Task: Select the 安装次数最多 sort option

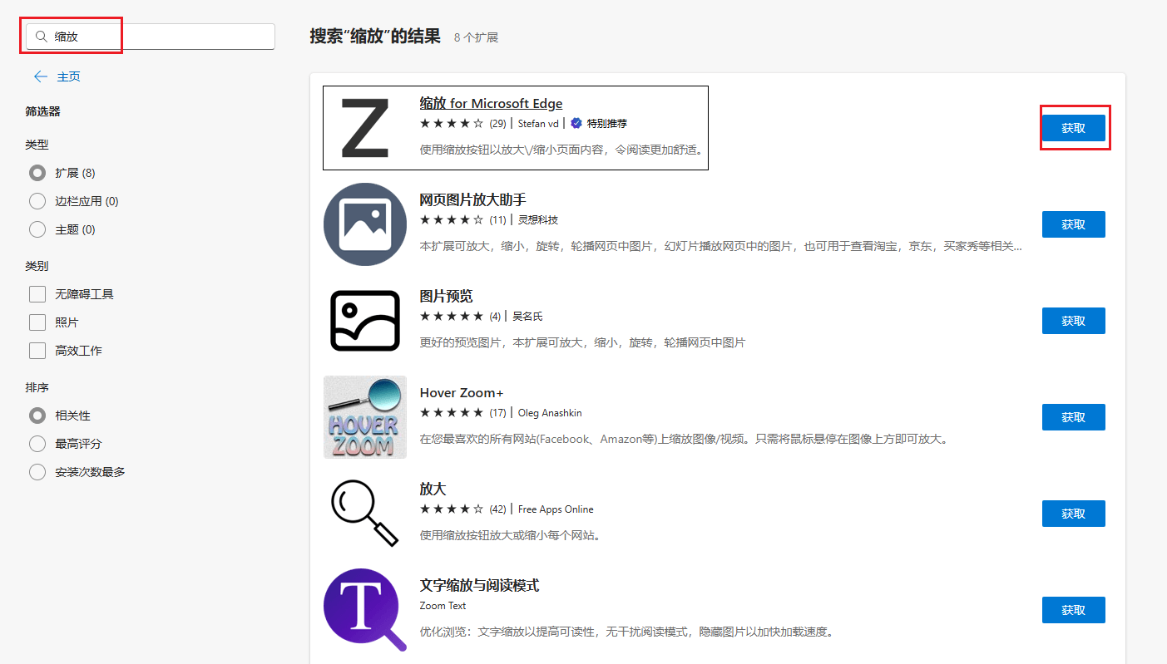Action: coord(37,471)
